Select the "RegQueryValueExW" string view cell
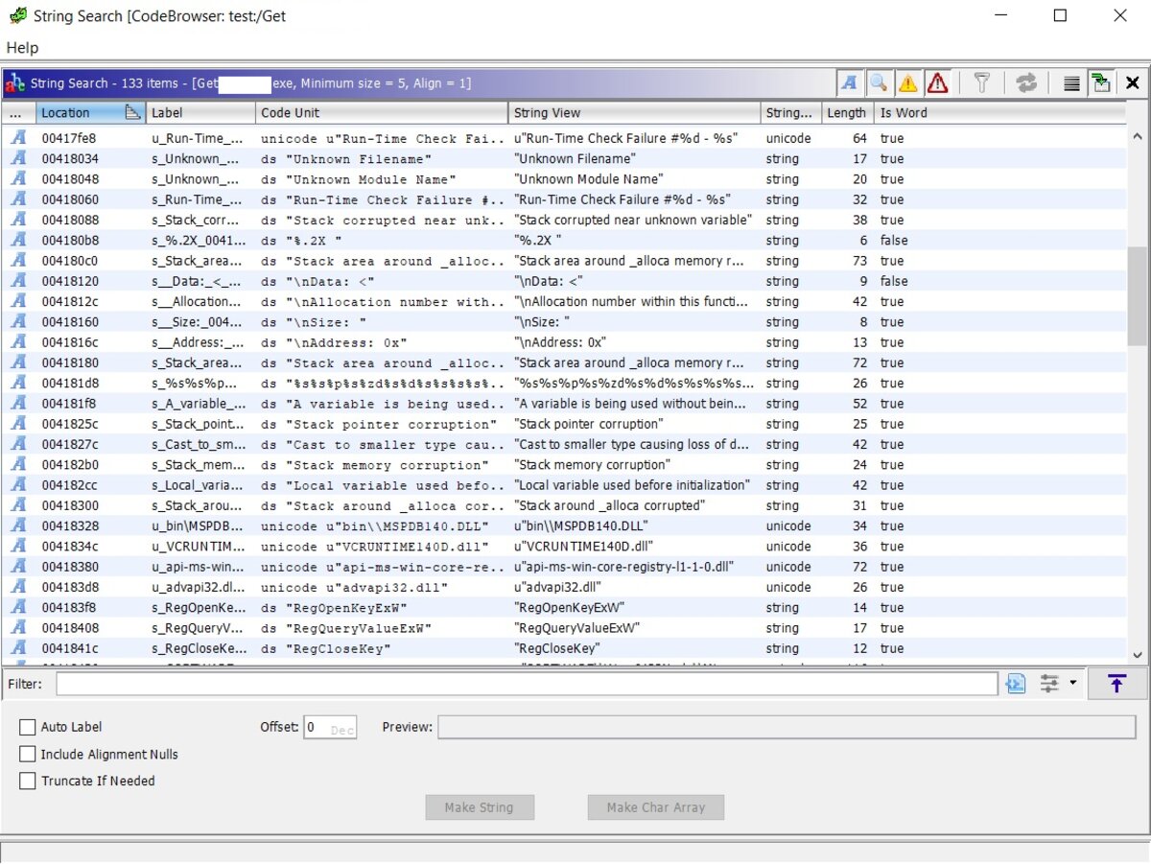 pyautogui.click(x=634, y=628)
